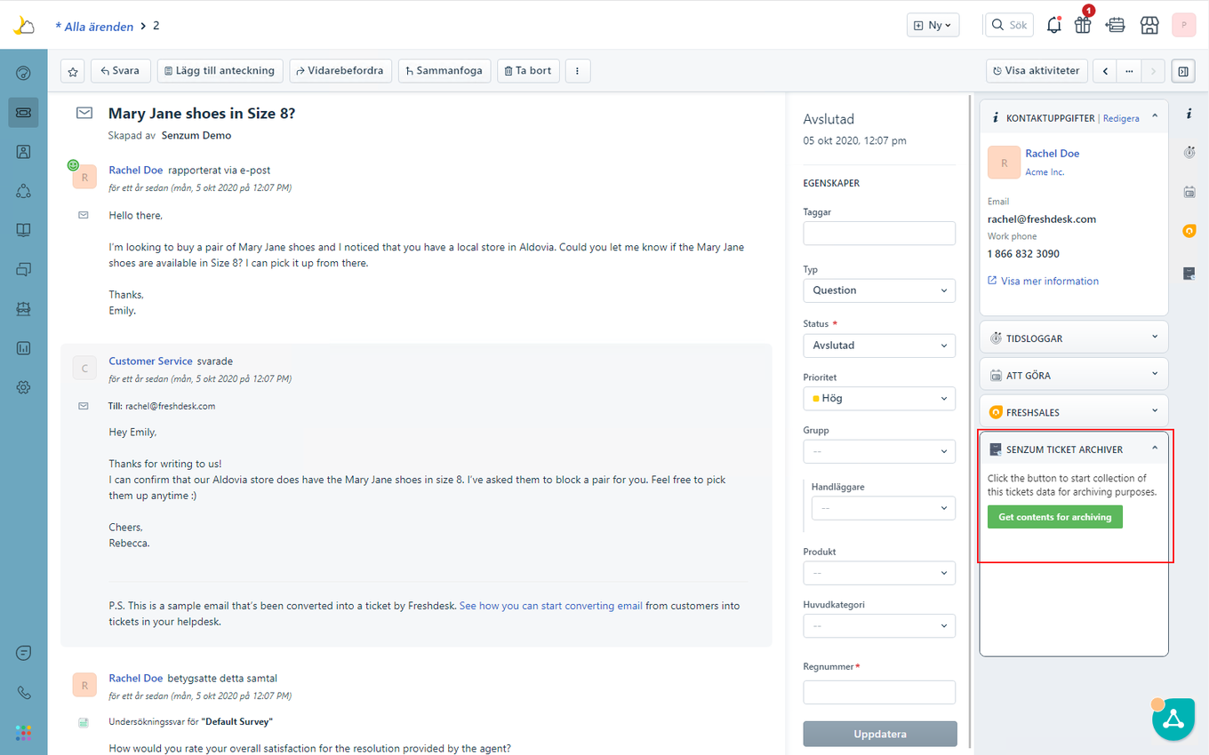Open Visa mer information link
This screenshot has height=755, width=1209.
click(1049, 281)
